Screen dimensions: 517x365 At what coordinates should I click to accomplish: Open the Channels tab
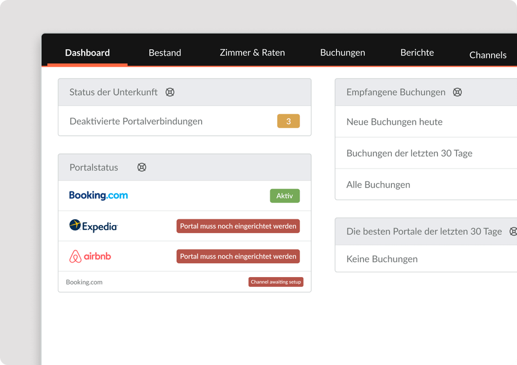(488, 55)
